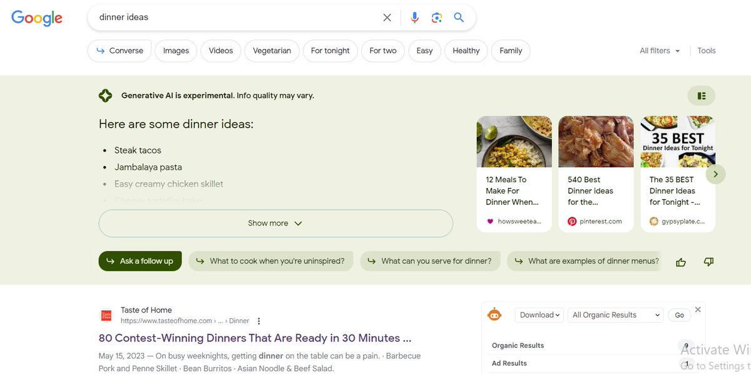The image size is (751, 374).
Task: Click the blue search magnifier icon
Action: (459, 18)
